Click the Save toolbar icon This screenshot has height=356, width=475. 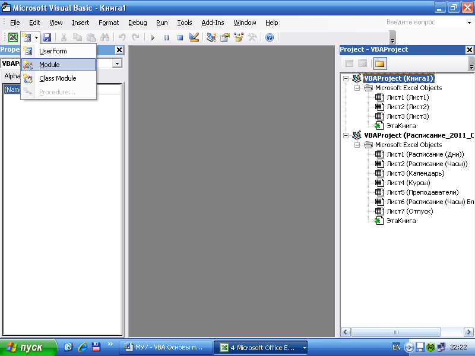(47, 37)
